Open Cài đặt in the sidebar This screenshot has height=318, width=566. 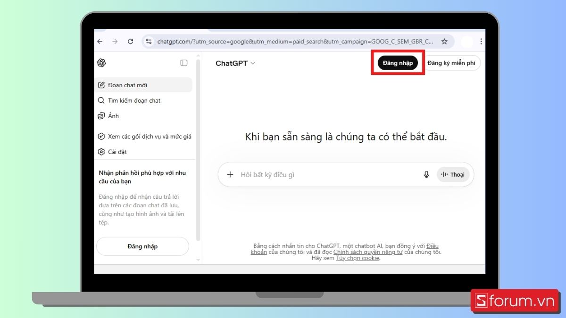click(143, 152)
